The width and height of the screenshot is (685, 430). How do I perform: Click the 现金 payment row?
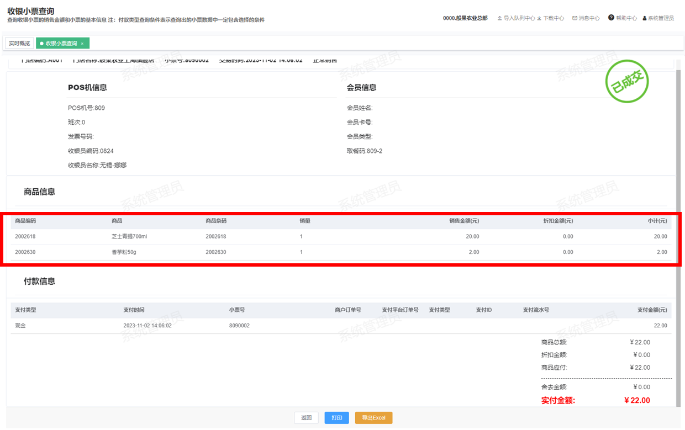click(20, 326)
